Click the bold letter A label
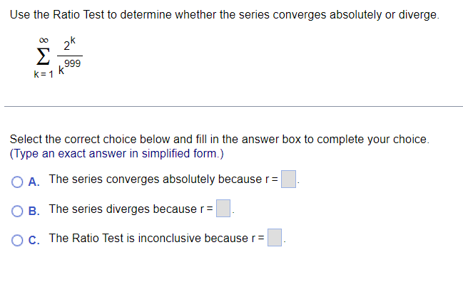The height and width of the screenshot is (282, 463). click(x=34, y=182)
